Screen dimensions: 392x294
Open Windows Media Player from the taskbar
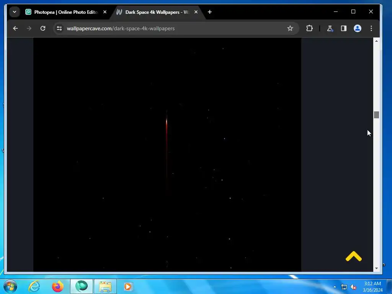pyautogui.click(x=128, y=286)
